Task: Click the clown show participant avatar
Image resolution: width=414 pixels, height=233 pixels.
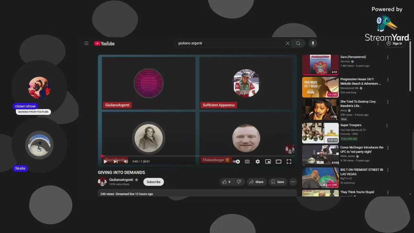Action: (x=39, y=88)
